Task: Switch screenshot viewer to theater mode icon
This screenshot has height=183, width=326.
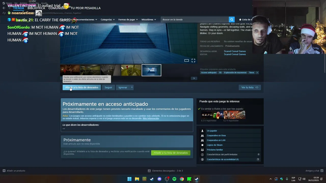Action: pos(186,60)
